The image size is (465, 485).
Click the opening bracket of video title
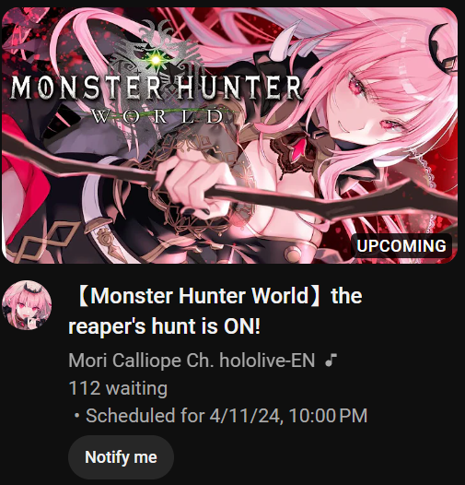[x=83, y=296]
